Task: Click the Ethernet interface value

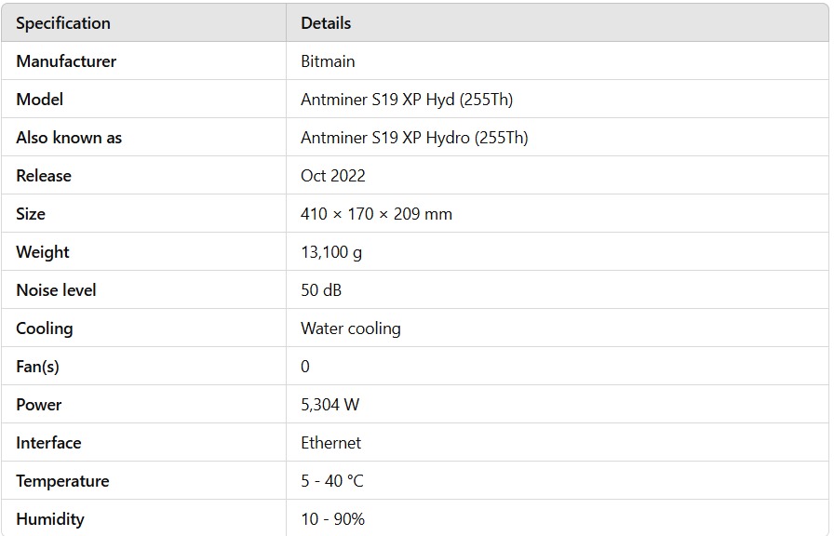Action: 331,443
